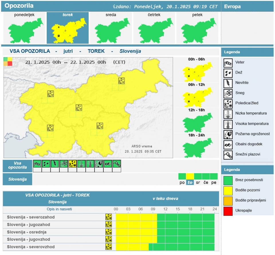
Task: Select the 'Slovenija - severozahod' table row
Action: pyautogui.click(x=31, y=217)
